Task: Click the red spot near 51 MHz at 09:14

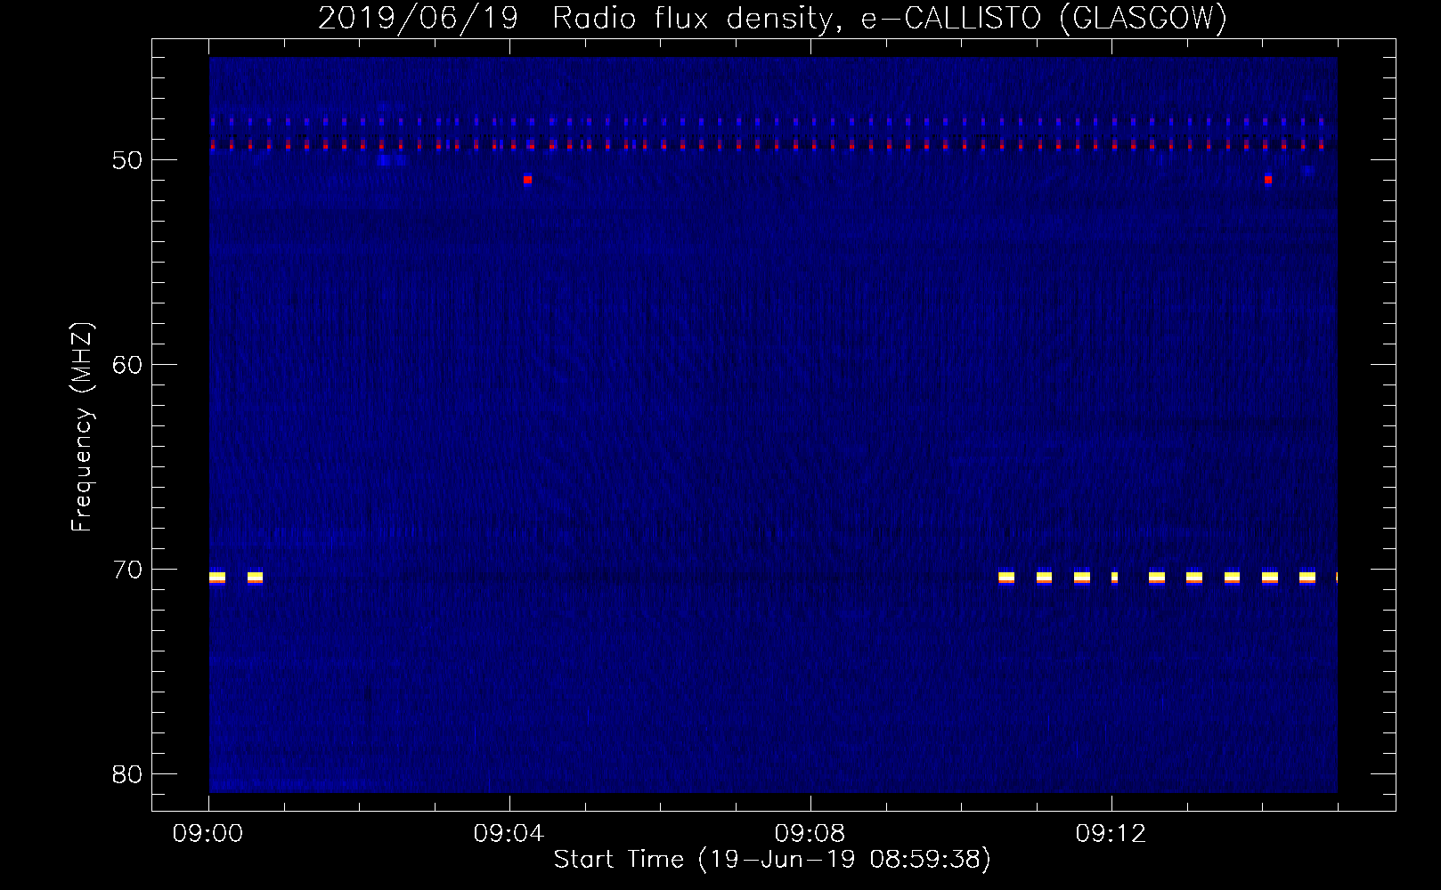Action: pyautogui.click(x=1267, y=180)
